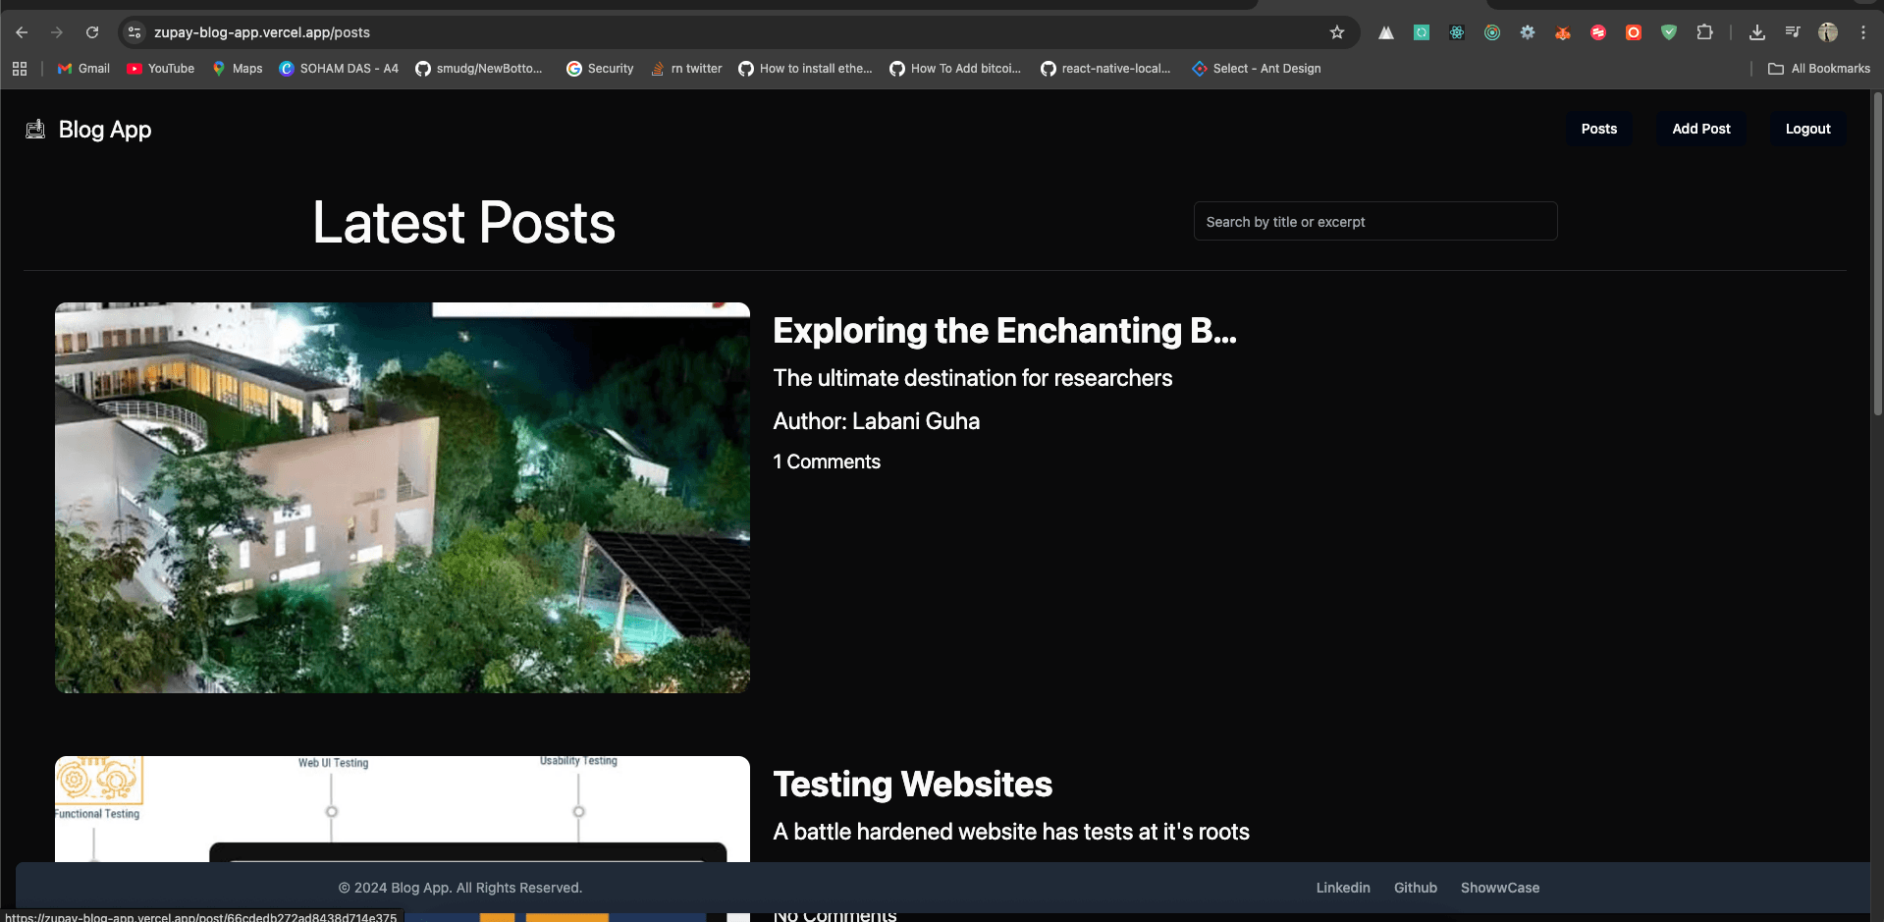
Task: Open the rn twitter bookmark
Action: (686, 69)
